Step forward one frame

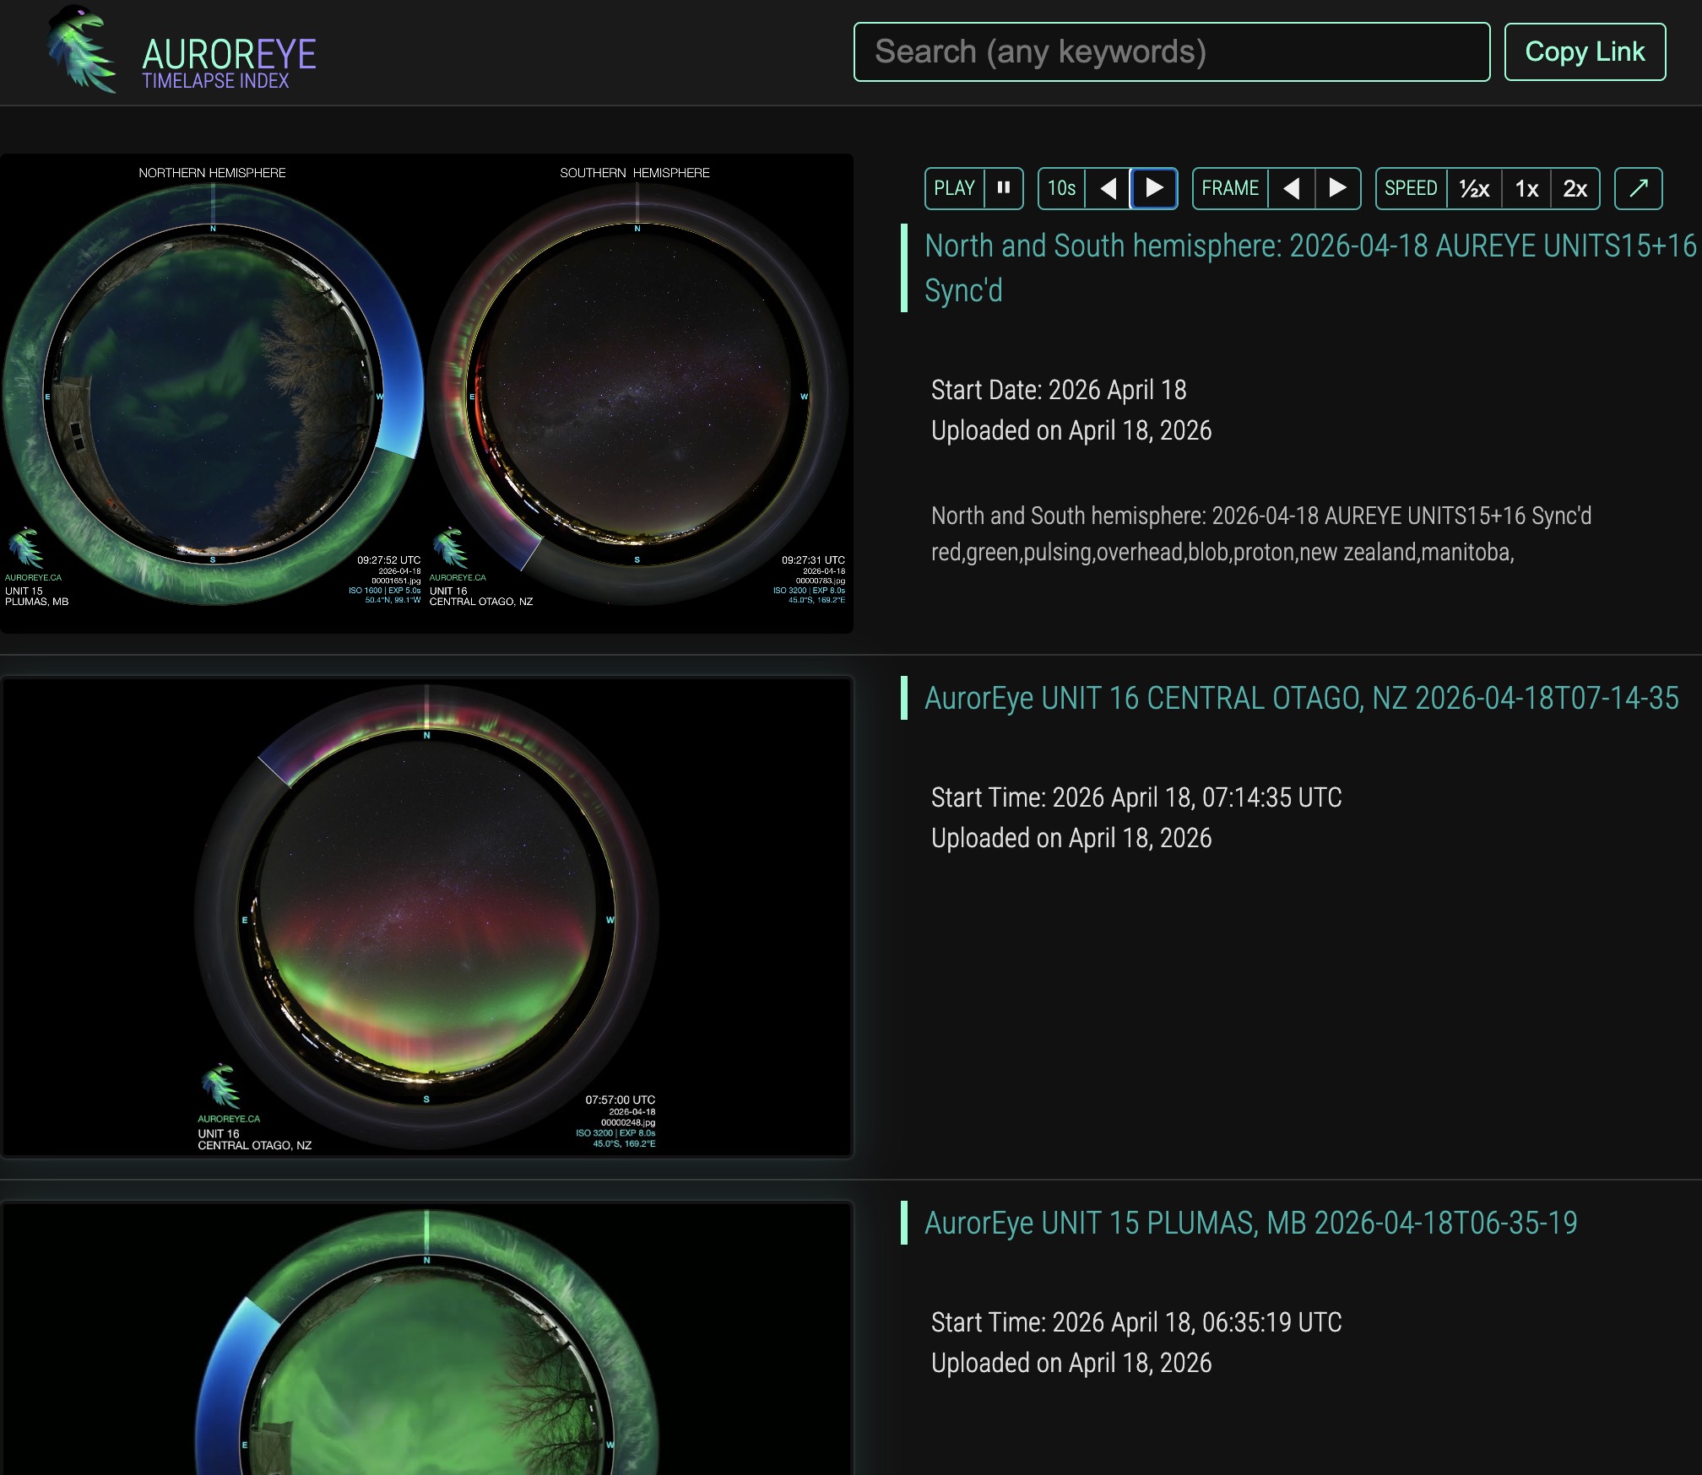[x=1337, y=188]
